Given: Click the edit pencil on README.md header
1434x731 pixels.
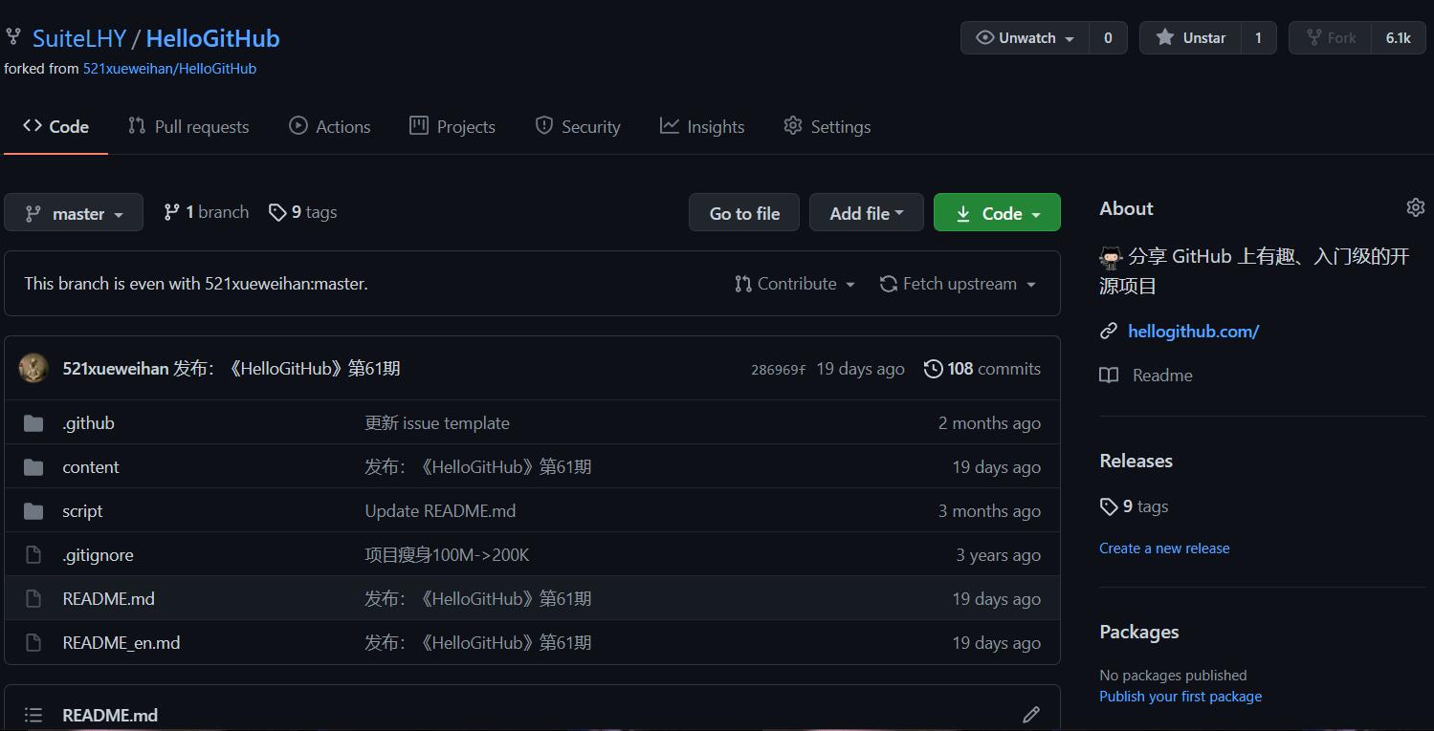Looking at the screenshot, I should click(x=1031, y=714).
